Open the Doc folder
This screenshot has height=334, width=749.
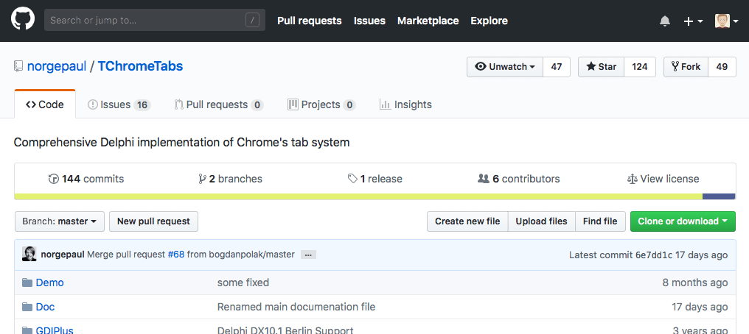46,307
